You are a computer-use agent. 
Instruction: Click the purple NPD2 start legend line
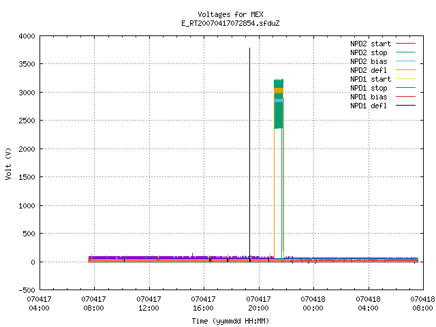405,44
